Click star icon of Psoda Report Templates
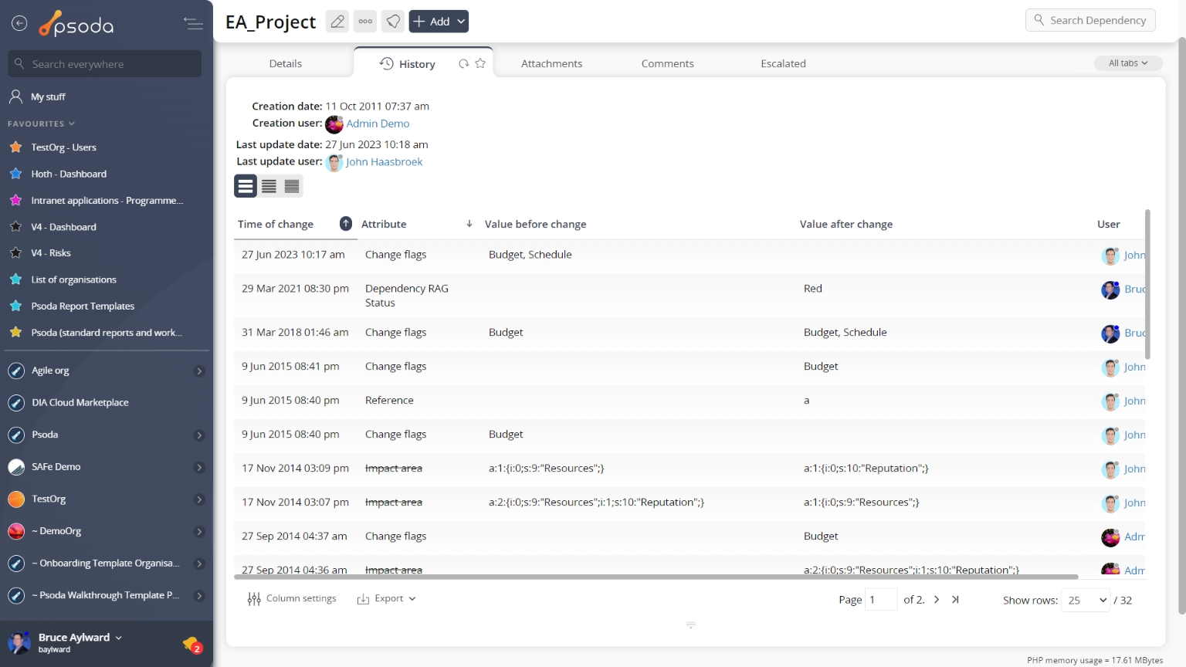 [15, 306]
